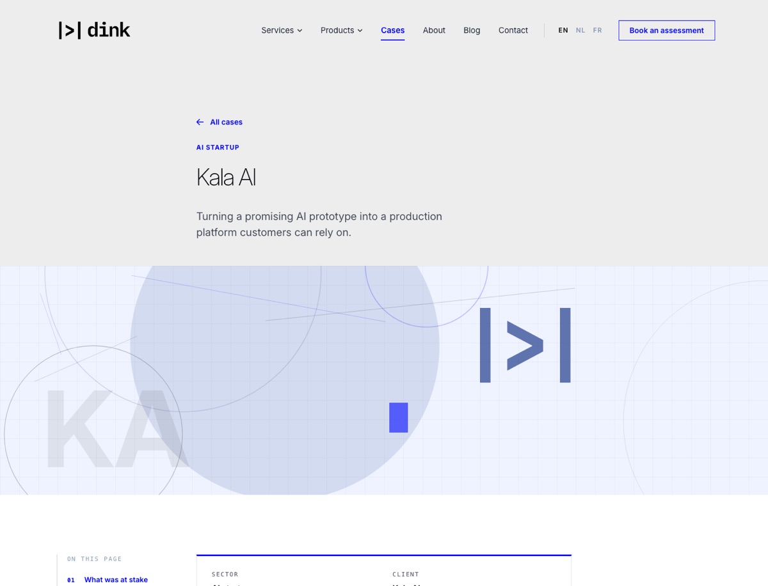Image resolution: width=768 pixels, height=586 pixels.
Task: Click the CLIENT label in details card
Action: [x=406, y=574]
